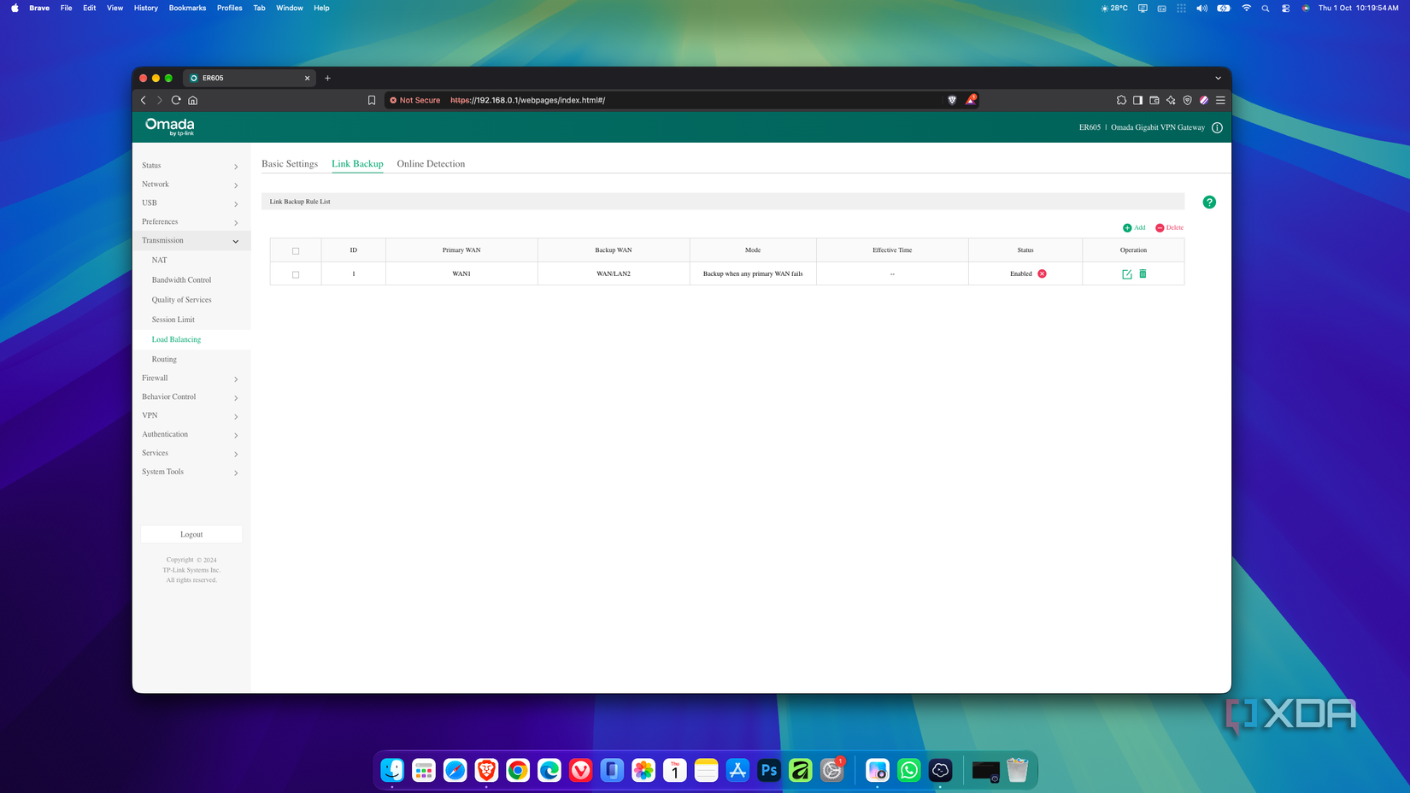
Task: Expand the Status sidebar section
Action: tap(191, 166)
